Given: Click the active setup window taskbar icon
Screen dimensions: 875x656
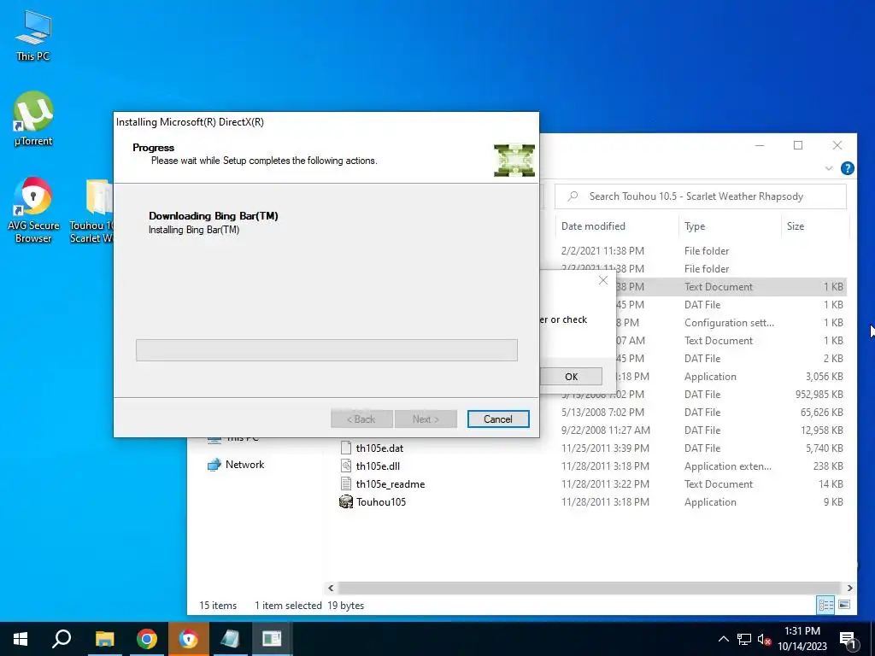Looking at the screenshot, I should tap(272, 639).
